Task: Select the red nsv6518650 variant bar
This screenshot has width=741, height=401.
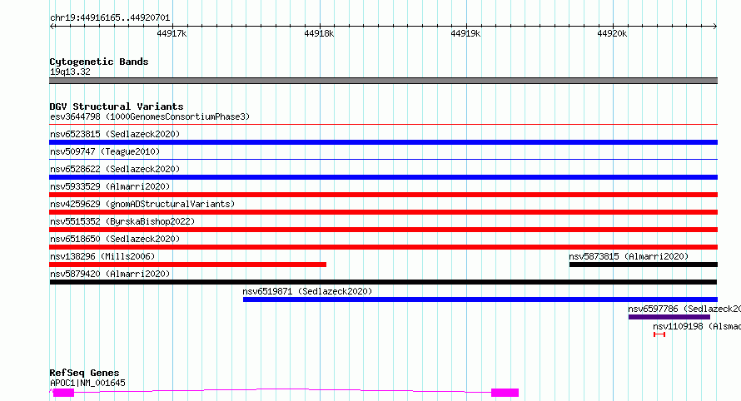Action: pyautogui.click(x=383, y=247)
